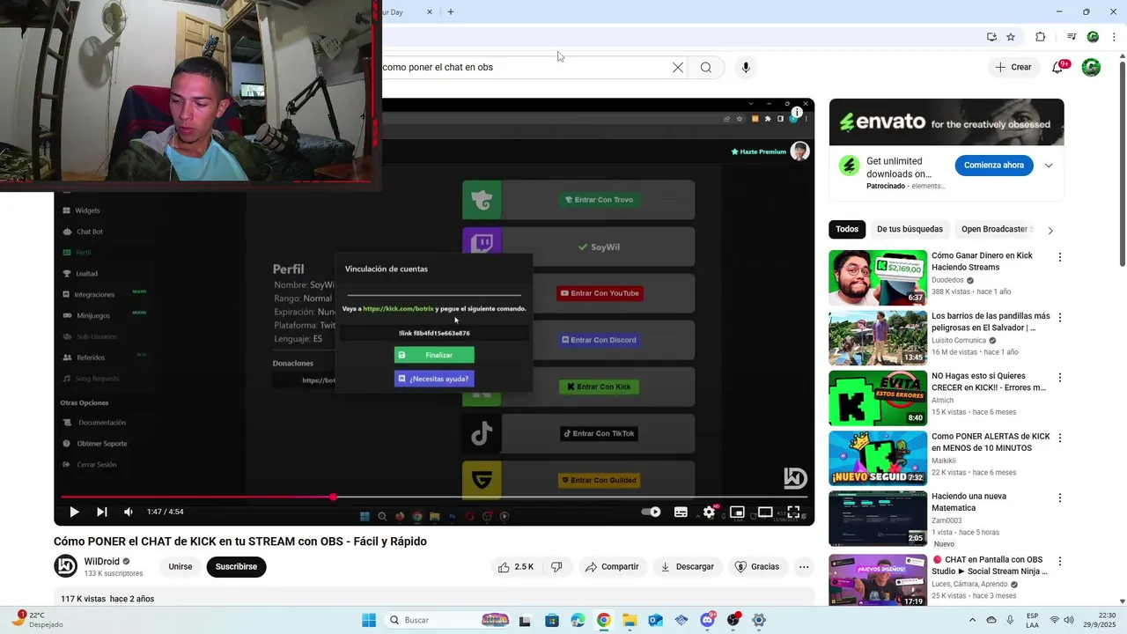Open options for CHAT en Pantalla video

click(1060, 561)
